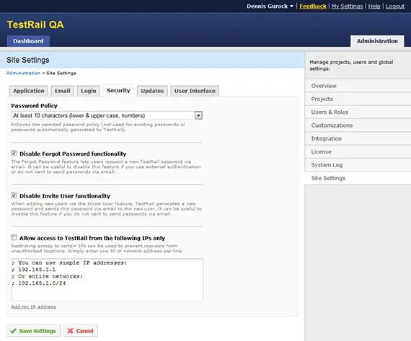
Task: Click the '192.168.1.0/24' line in text area
Action: (x=42, y=283)
